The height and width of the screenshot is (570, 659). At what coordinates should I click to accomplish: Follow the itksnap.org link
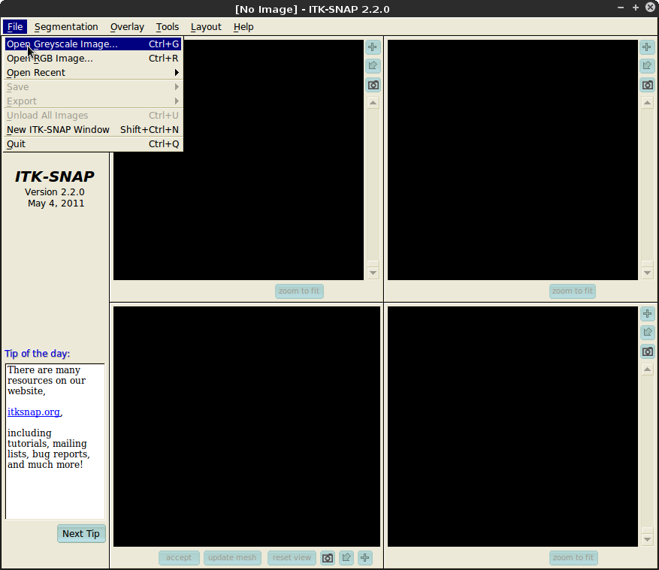coord(34,412)
